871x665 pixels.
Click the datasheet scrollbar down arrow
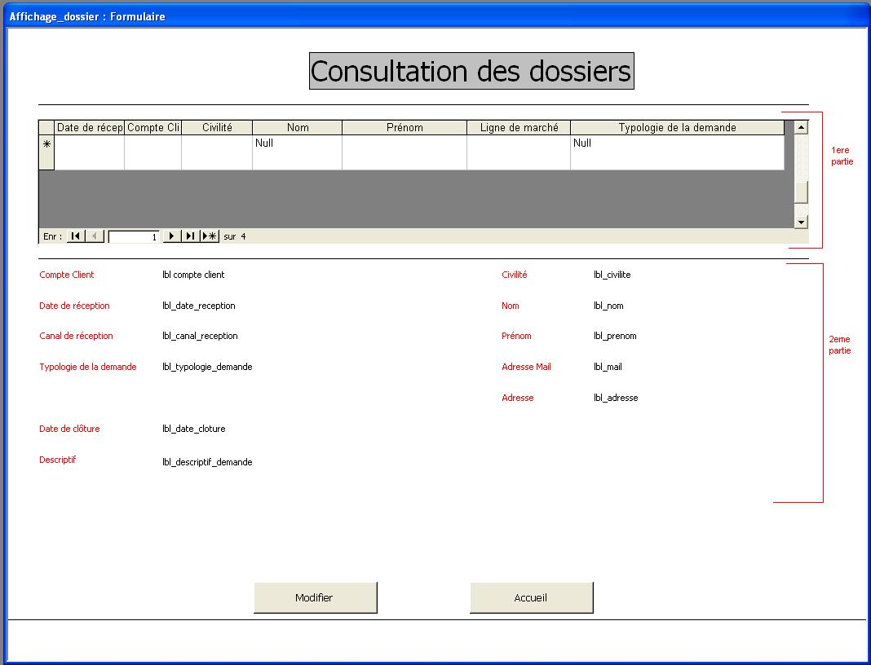[801, 222]
